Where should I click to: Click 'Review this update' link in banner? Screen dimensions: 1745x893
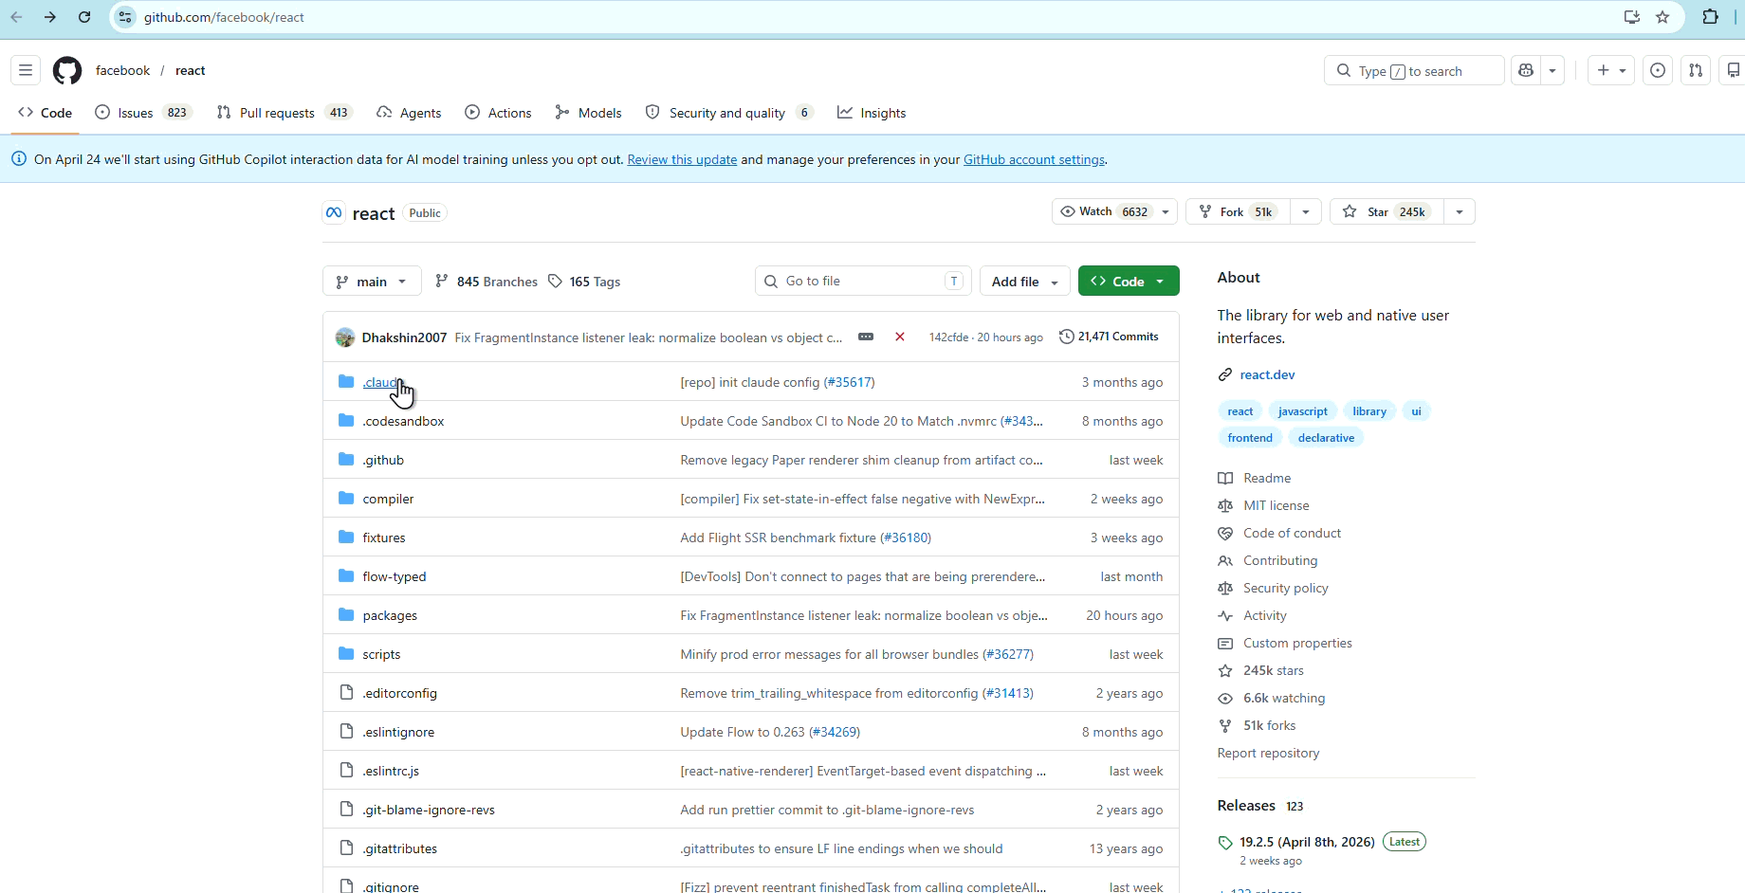pos(682,159)
